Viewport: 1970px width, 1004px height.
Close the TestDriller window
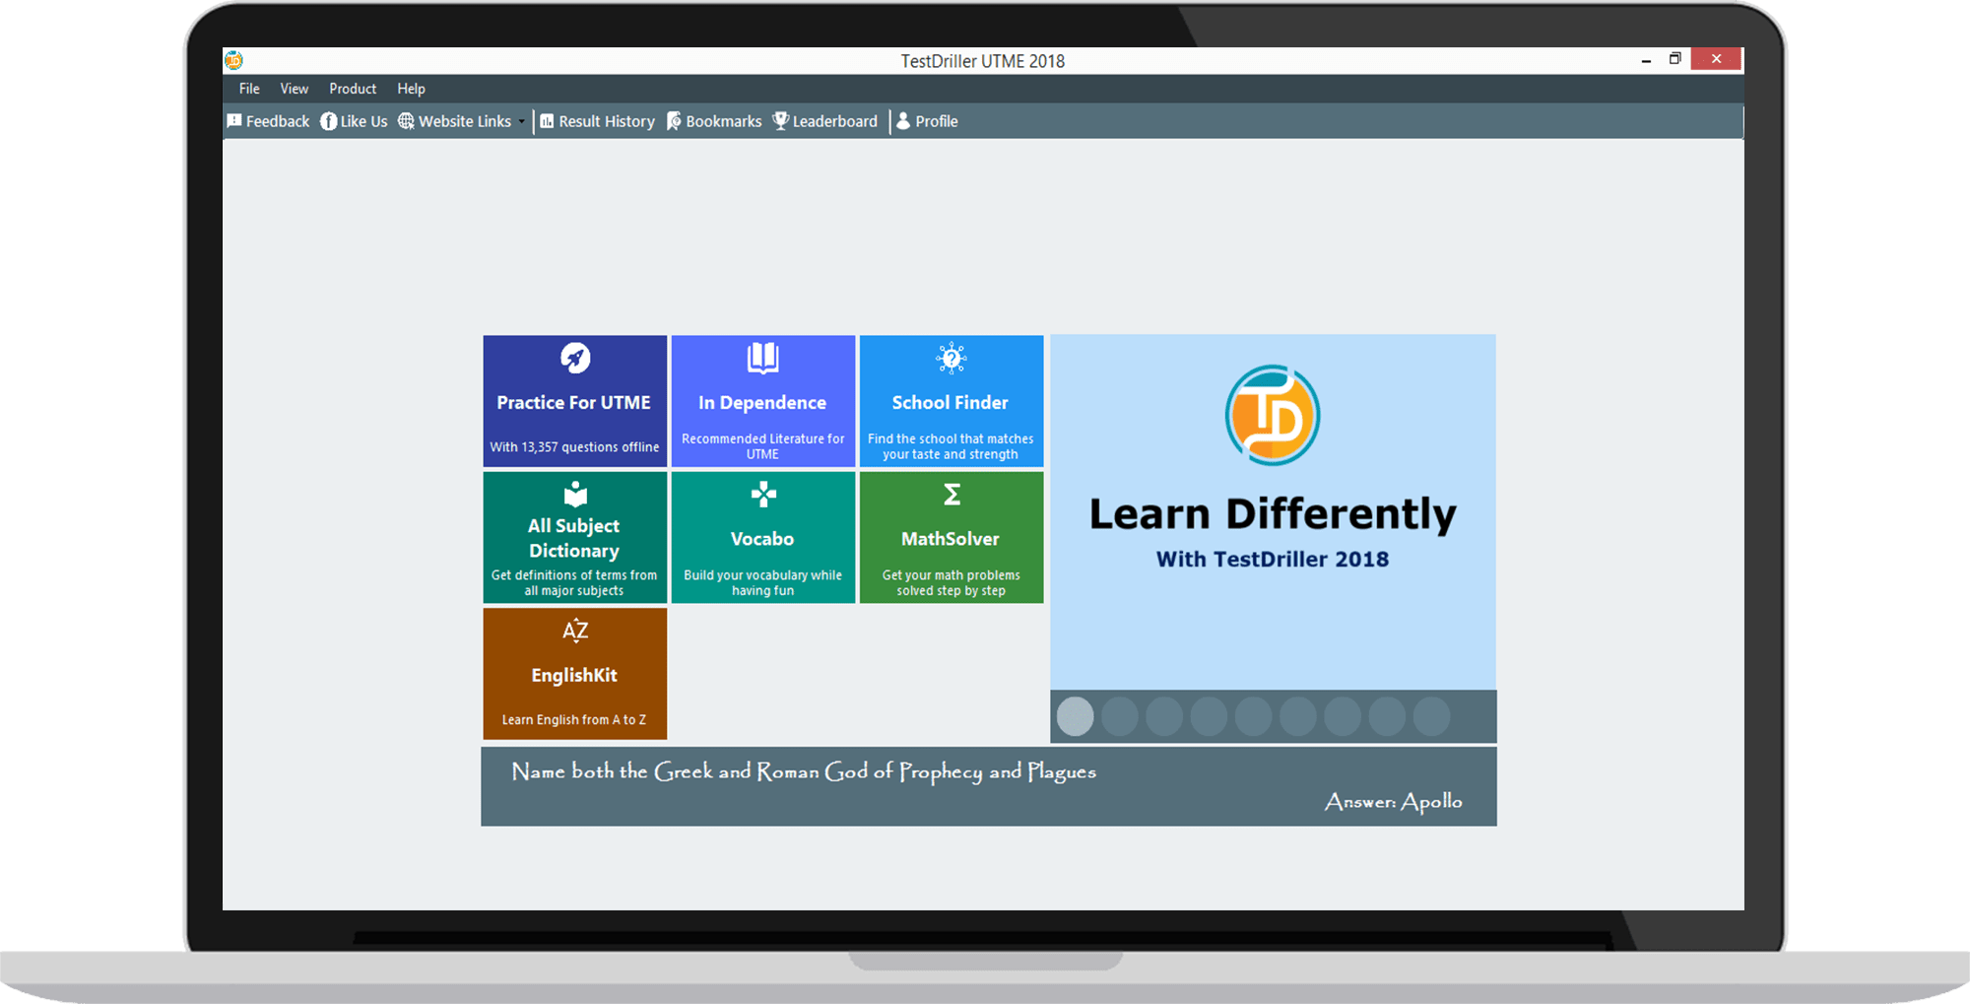1716,59
